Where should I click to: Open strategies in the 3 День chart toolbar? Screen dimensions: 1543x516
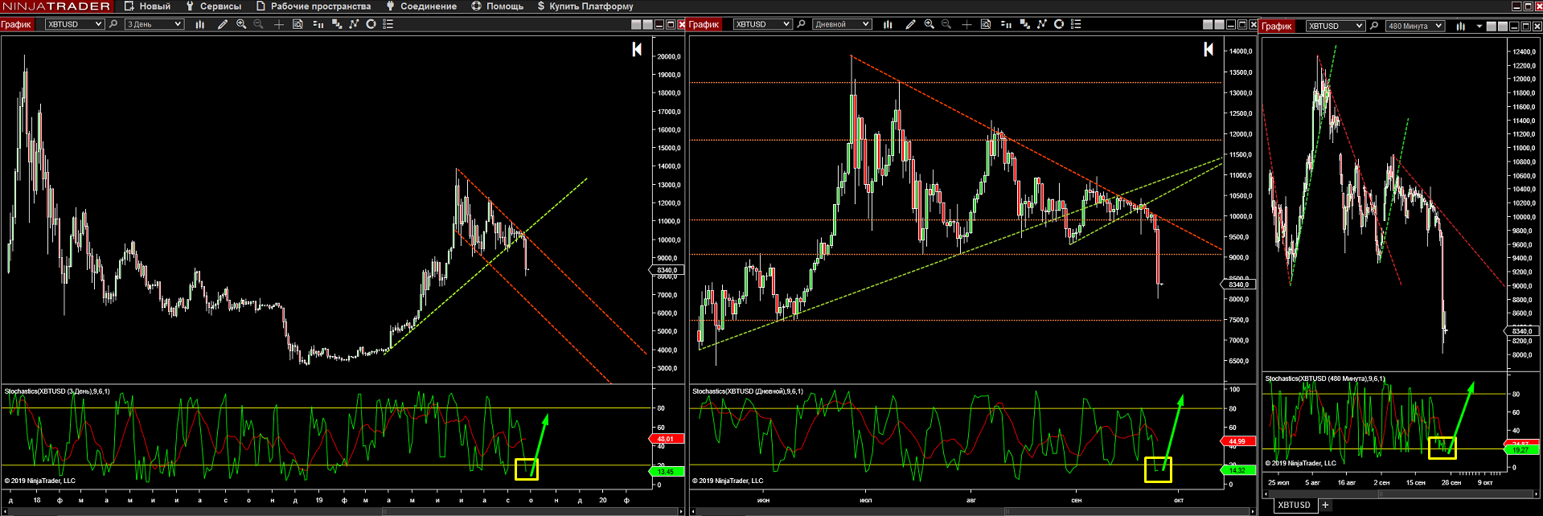[354, 24]
